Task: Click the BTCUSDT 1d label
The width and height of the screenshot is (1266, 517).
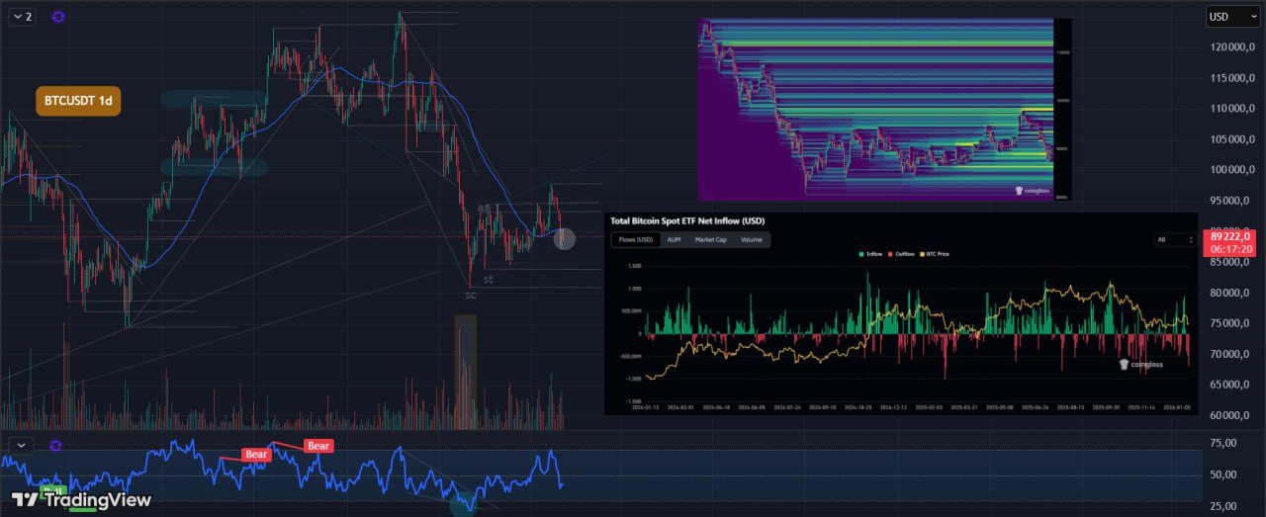Action: tap(78, 101)
